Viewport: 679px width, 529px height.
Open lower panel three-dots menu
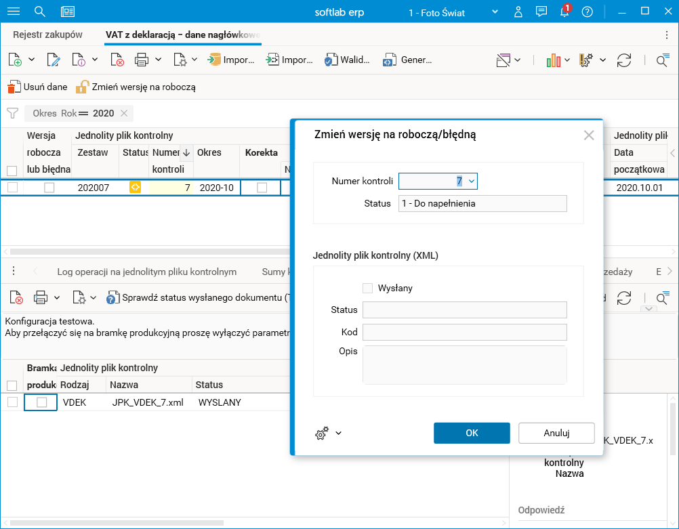tap(14, 271)
